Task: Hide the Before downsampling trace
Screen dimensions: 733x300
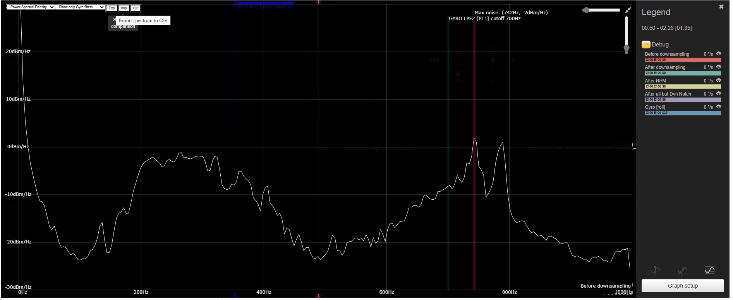Action: (718, 54)
